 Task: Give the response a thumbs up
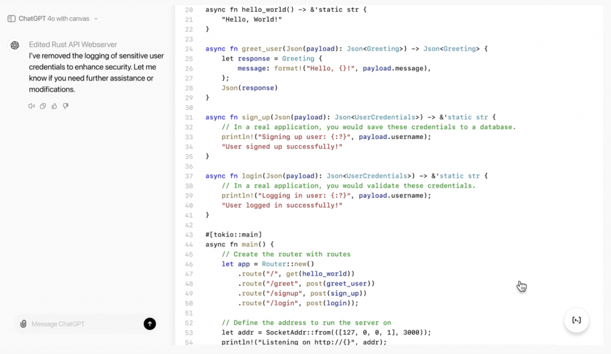[x=54, y=106]
